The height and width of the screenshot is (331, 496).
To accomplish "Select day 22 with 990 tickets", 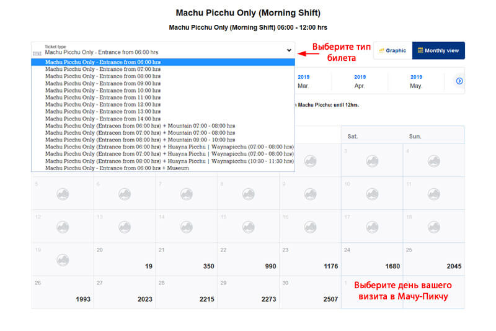I will click(249, 259).
